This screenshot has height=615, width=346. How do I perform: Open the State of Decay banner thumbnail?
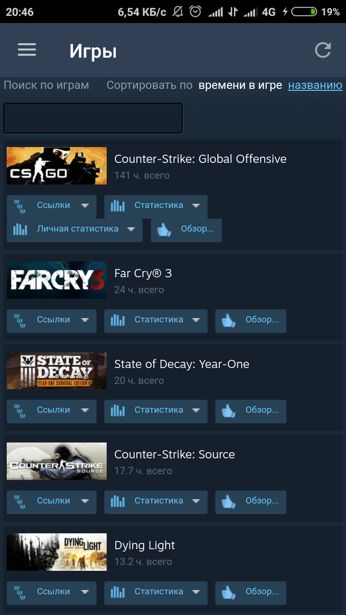coord(57,370)
